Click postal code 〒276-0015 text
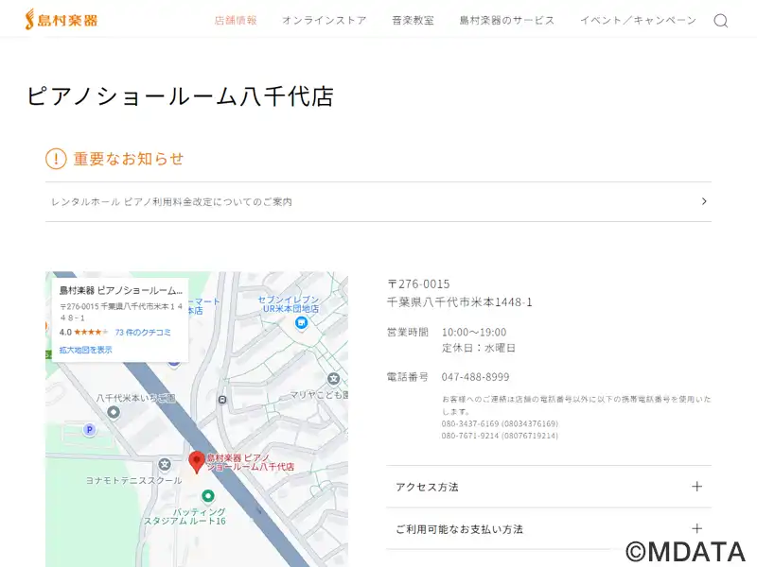This screenshot has width=757, height=567. pyautogui.click(x=418, y=284)
